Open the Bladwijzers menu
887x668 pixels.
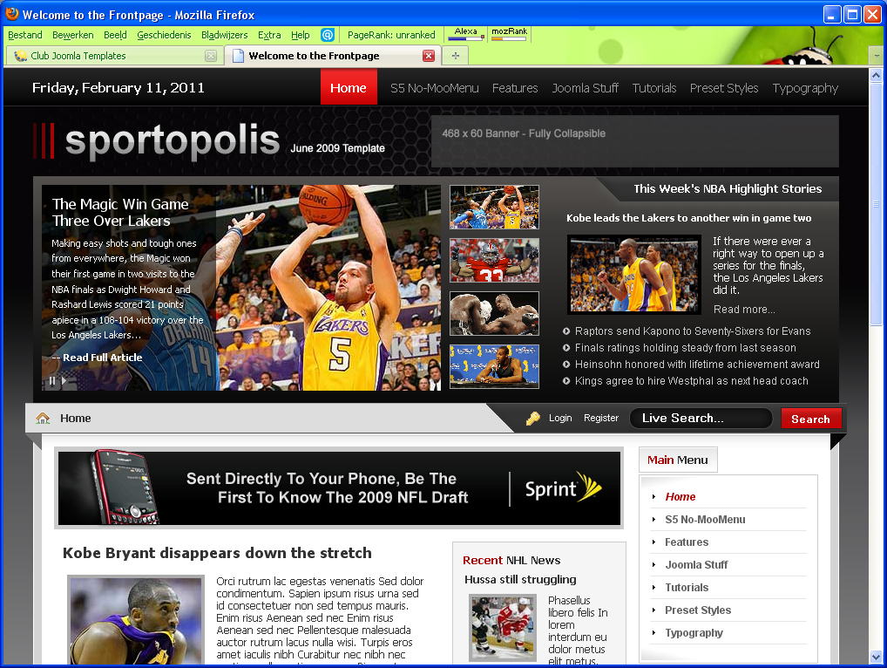point(225,35)
